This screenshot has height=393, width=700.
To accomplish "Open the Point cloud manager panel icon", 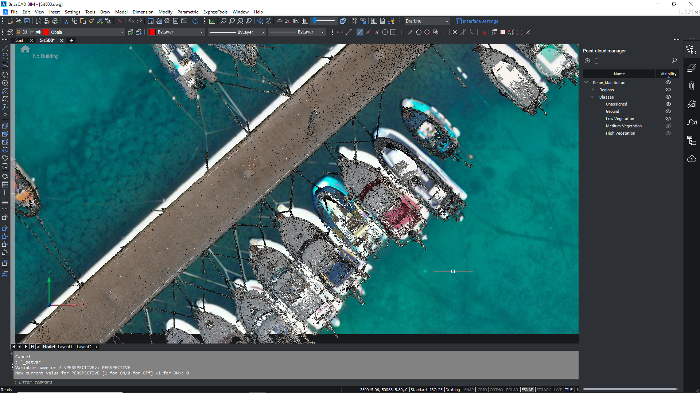I will tap(691, 50).
